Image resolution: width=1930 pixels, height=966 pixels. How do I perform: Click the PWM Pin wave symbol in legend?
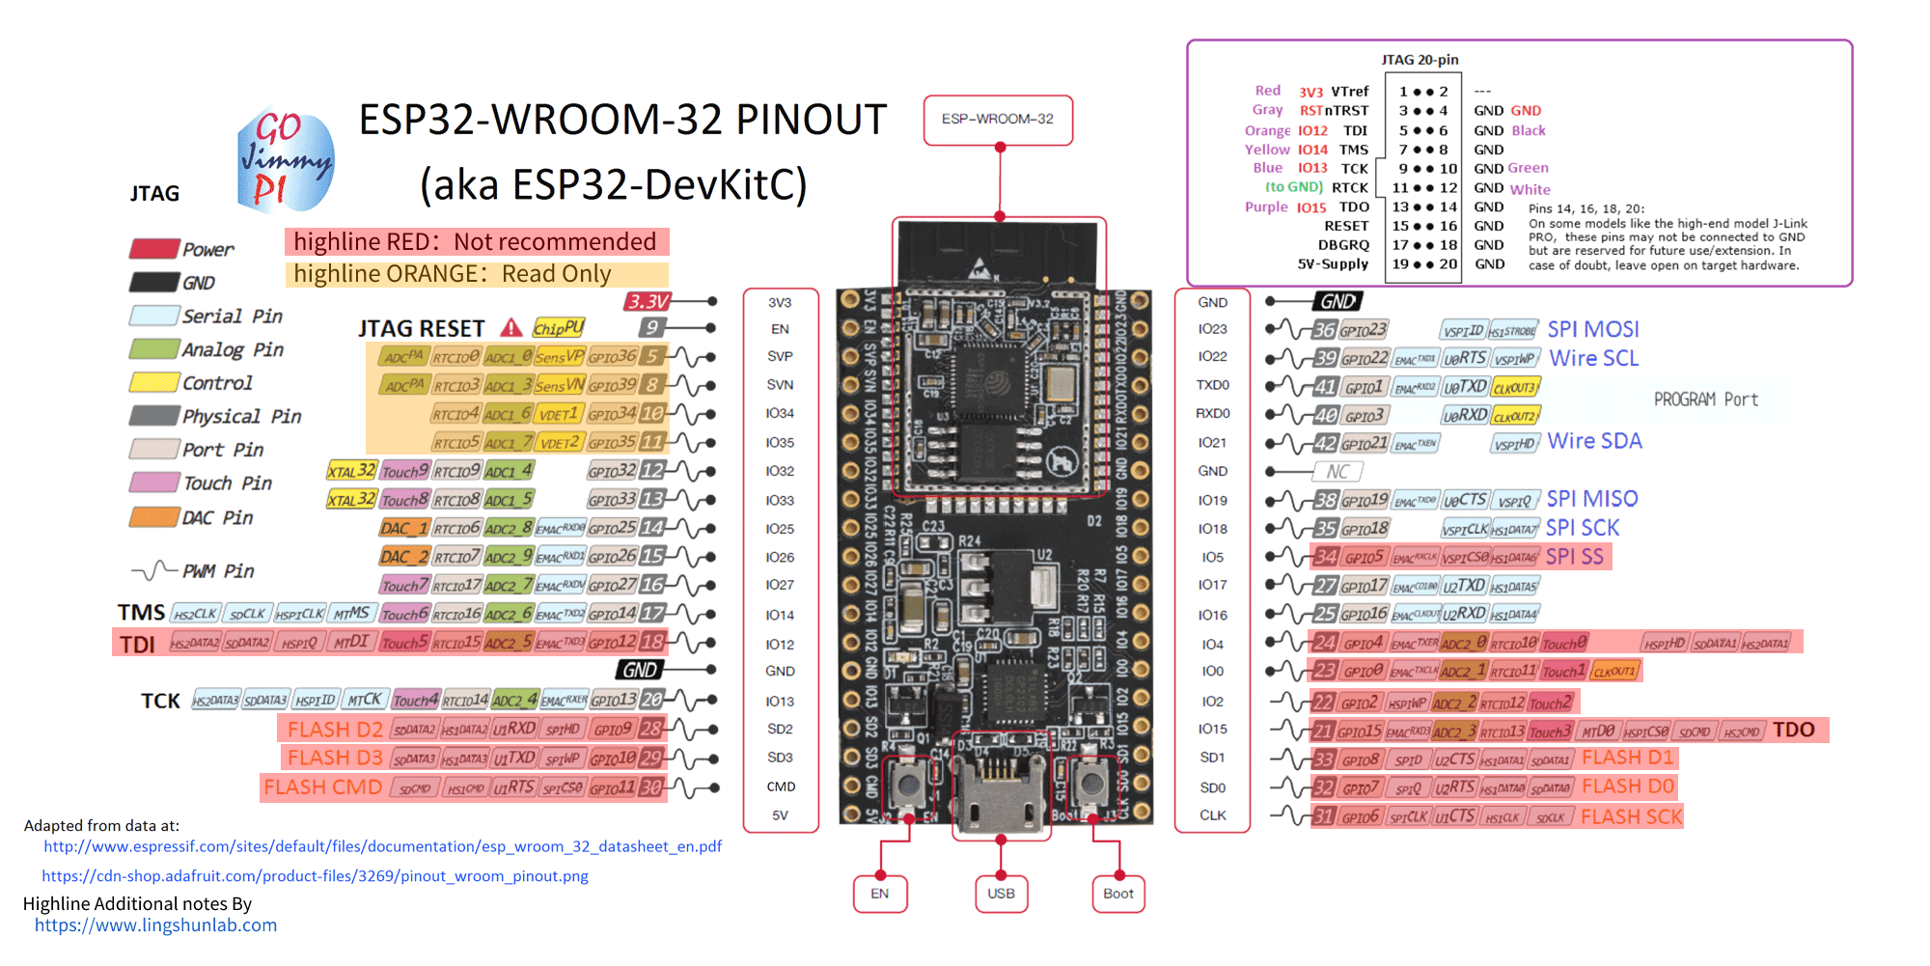point(154,571)
